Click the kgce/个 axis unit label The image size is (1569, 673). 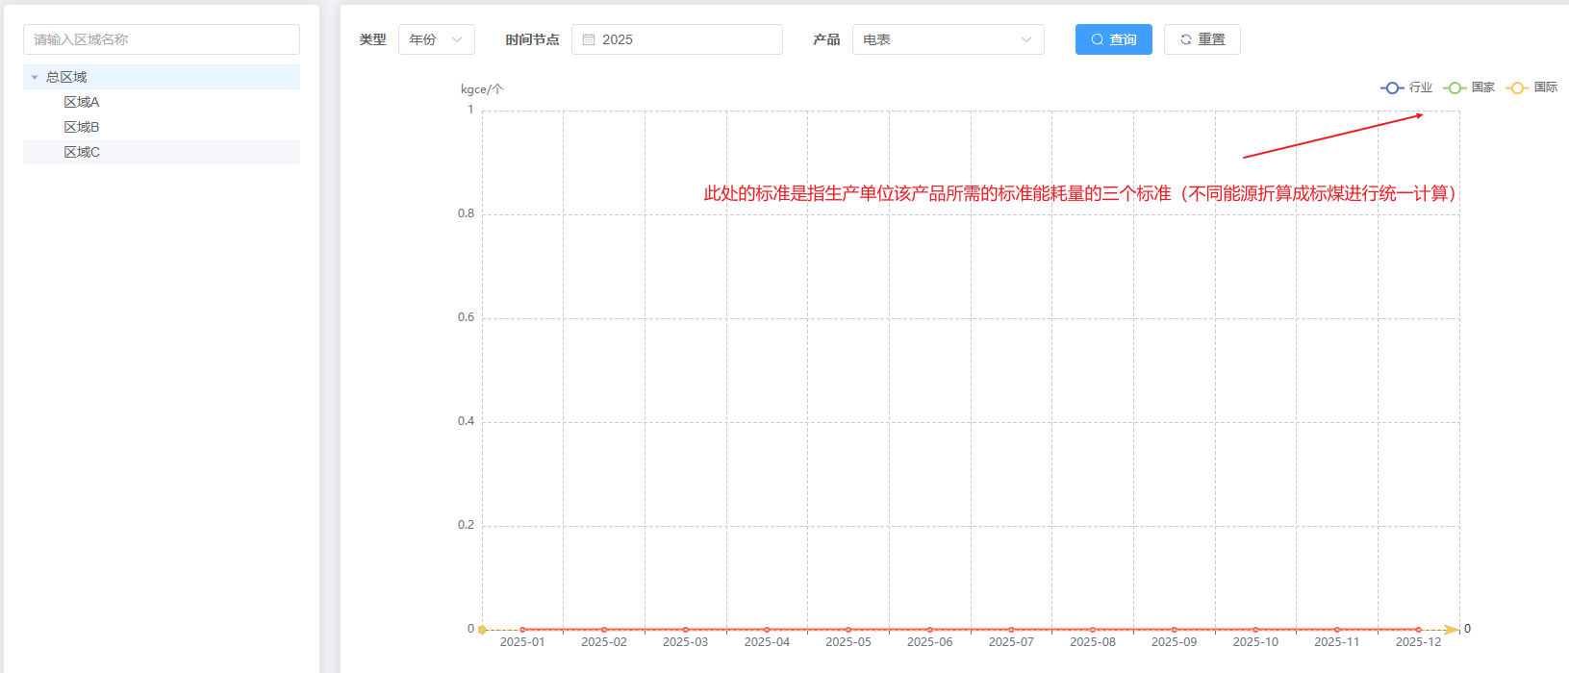coord(482,89)
